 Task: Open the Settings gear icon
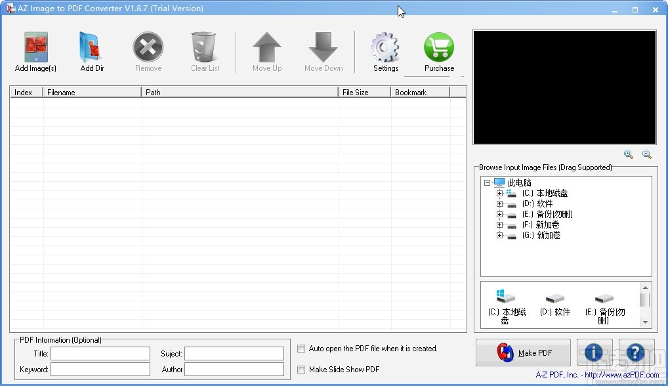pos(385,47)
